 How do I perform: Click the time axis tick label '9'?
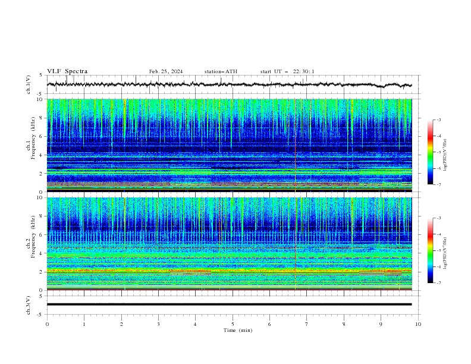click(x=381, y=324)
